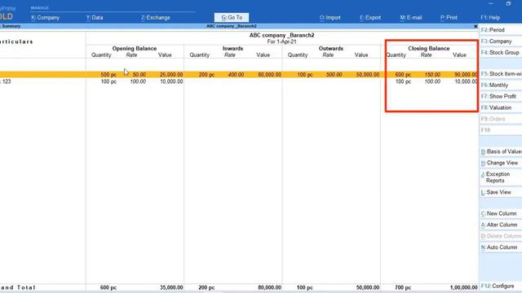Image resolution: width=522 pixels, height=293 pixels.
Task: Open the P: Print menu
Action: point(449,18)
